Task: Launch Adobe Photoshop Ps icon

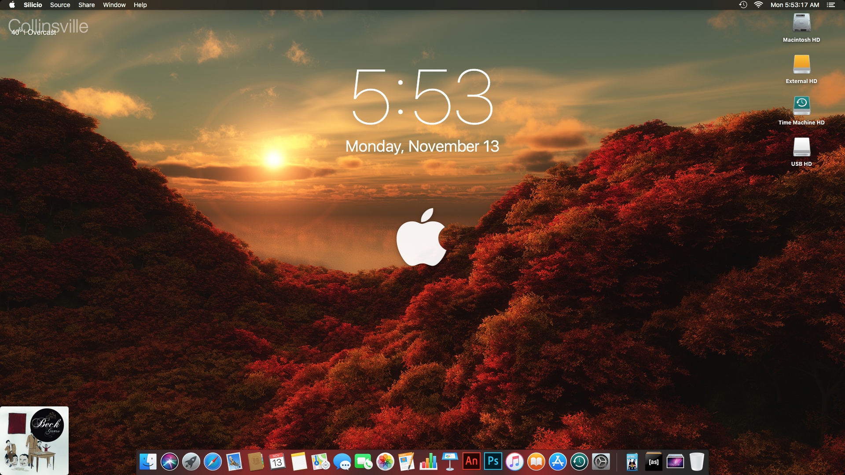Action: (x=493, y=461)
